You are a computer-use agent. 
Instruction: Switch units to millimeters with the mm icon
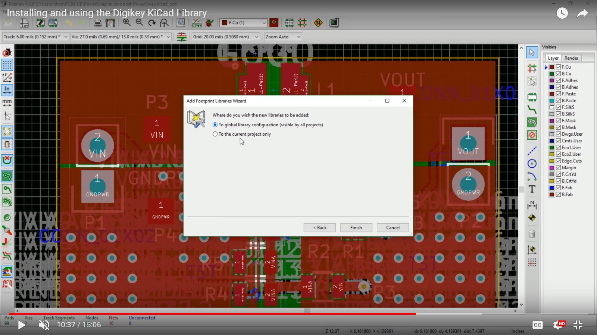click(x=7, y=102)
